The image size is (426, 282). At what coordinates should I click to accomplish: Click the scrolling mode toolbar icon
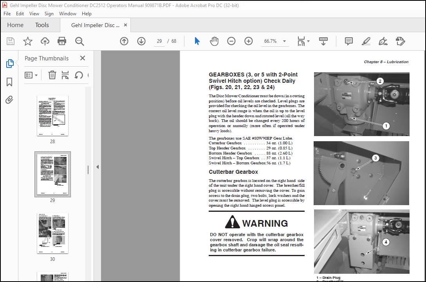(x=323, y=41)
